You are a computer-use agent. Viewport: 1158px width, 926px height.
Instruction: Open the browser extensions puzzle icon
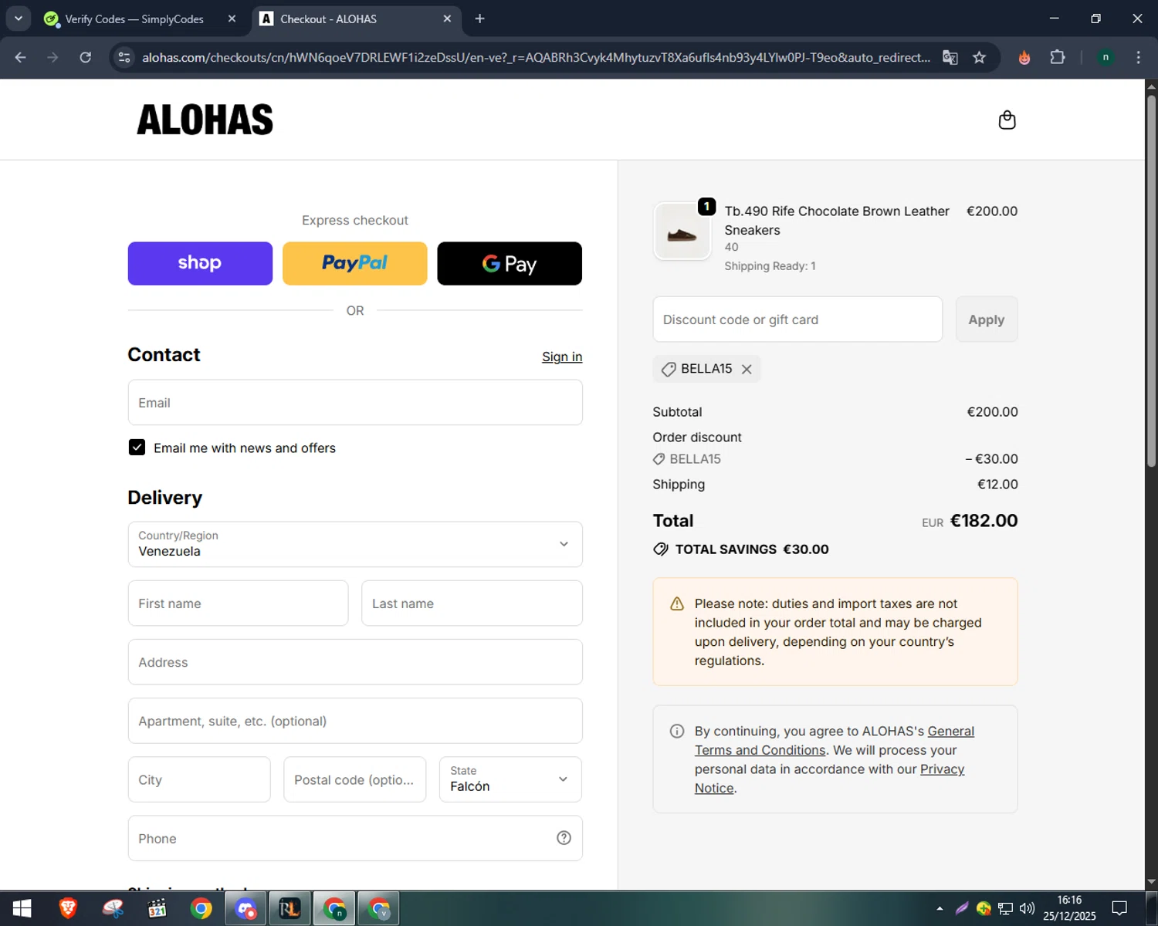tap(1058, 57)
